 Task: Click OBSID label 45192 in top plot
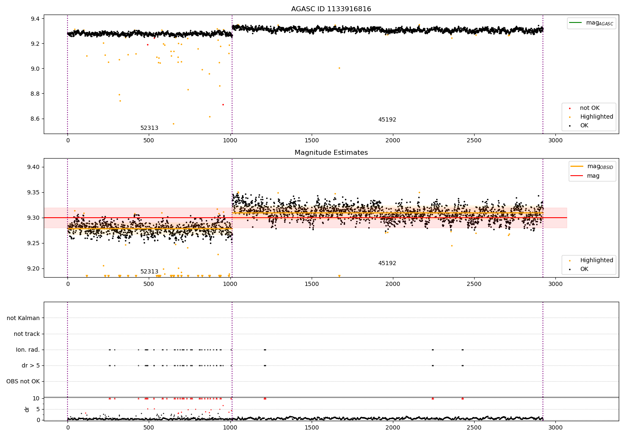(387, 120)
